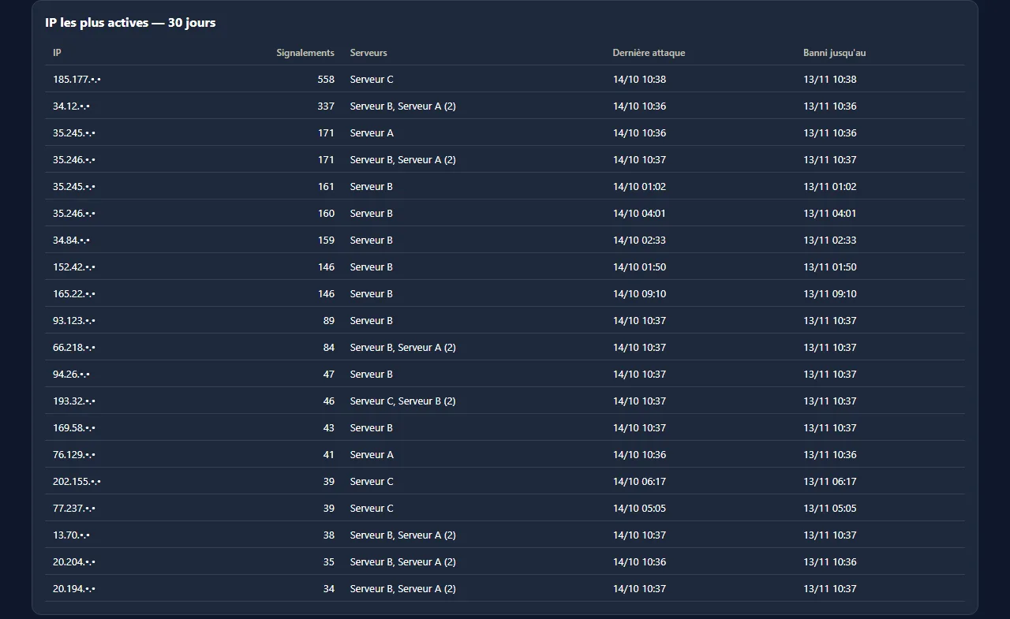Select the IP cell starting with 77.237
This screenshot has width=1010, height=619.
pyautogui.click(x=74, y=509)
